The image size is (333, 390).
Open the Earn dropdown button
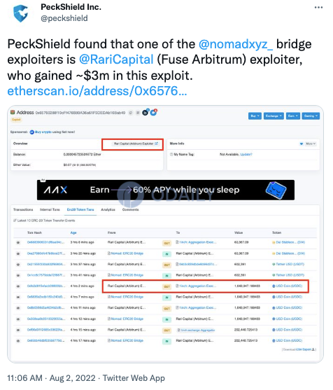pyautogui.click(x=293, y=116)
